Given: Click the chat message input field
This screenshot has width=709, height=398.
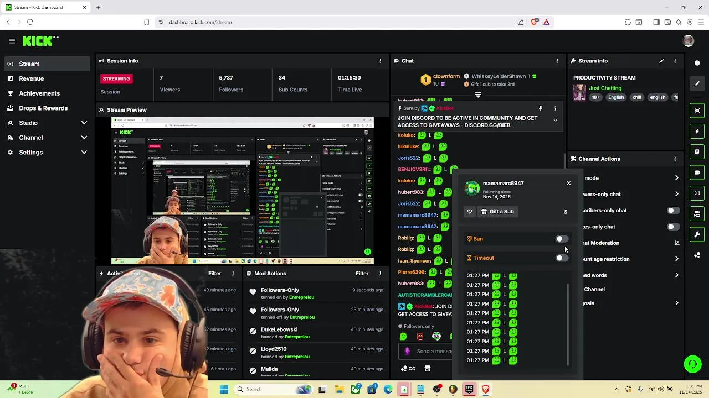Looking at the screenshot, I should click(x=425, y=351).
